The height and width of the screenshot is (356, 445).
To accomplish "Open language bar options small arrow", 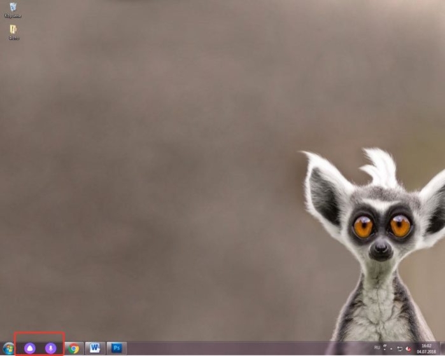I will tap(385, 350).
